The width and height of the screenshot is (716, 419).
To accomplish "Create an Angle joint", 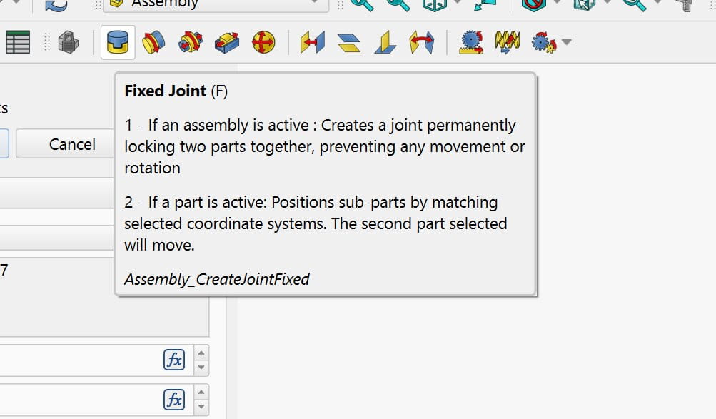I will [x=422, y=44].
